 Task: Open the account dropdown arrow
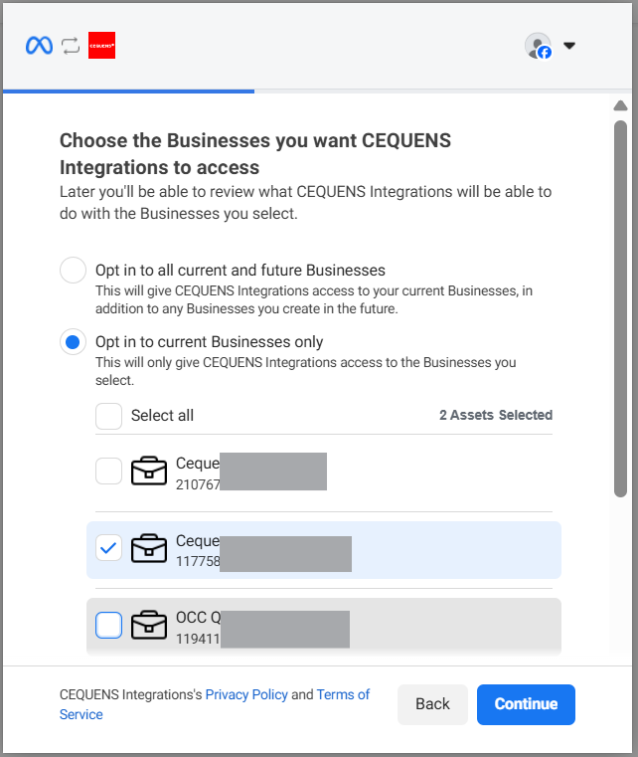point(569,46)
